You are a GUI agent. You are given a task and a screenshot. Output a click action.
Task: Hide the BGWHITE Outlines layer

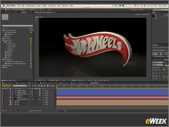[2, 94]
